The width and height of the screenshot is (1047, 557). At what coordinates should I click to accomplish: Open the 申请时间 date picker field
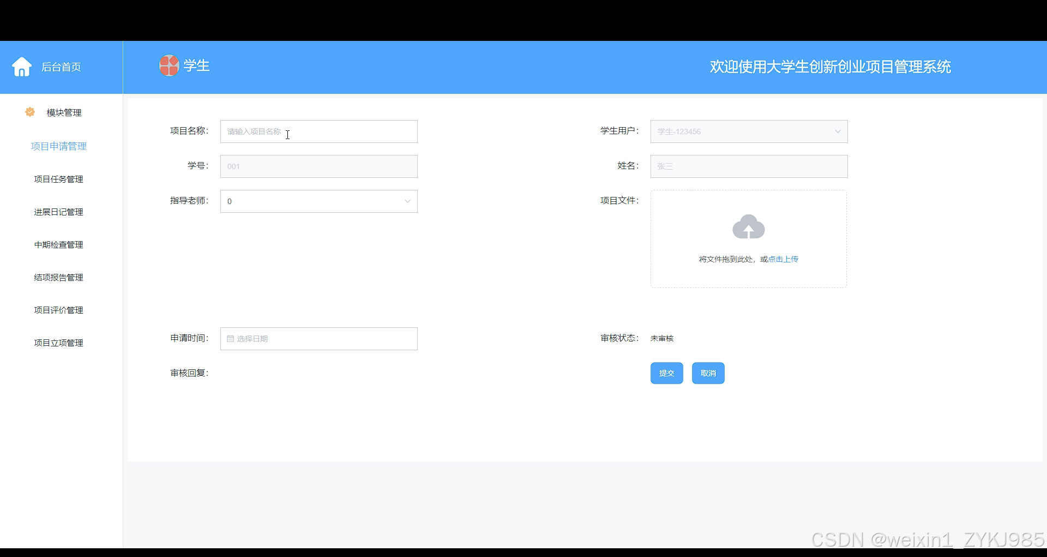[319, 339]
